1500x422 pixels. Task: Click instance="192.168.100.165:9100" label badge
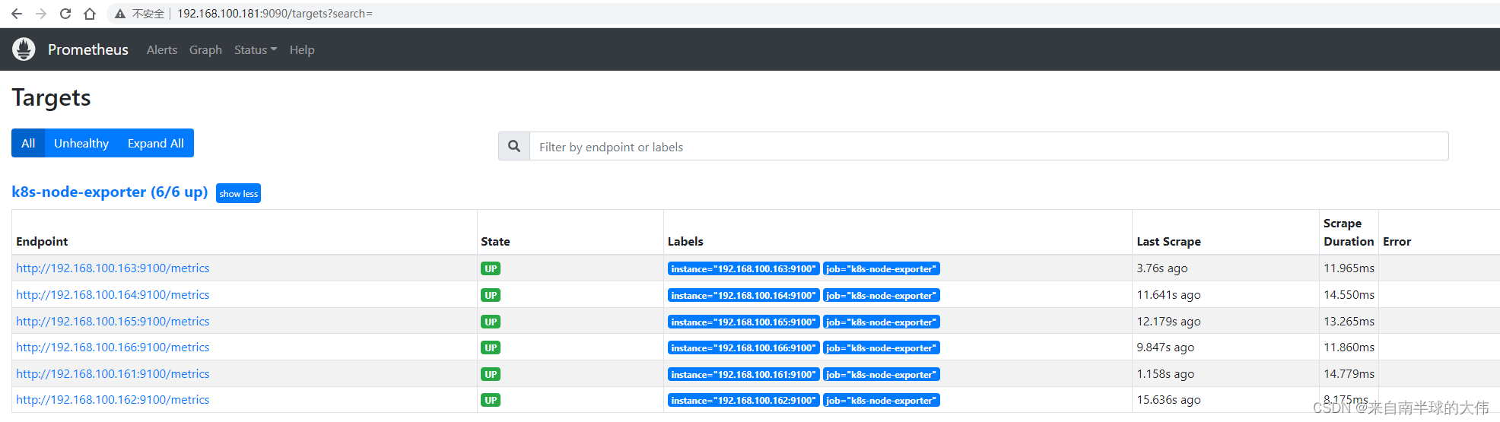coord(743,322)
